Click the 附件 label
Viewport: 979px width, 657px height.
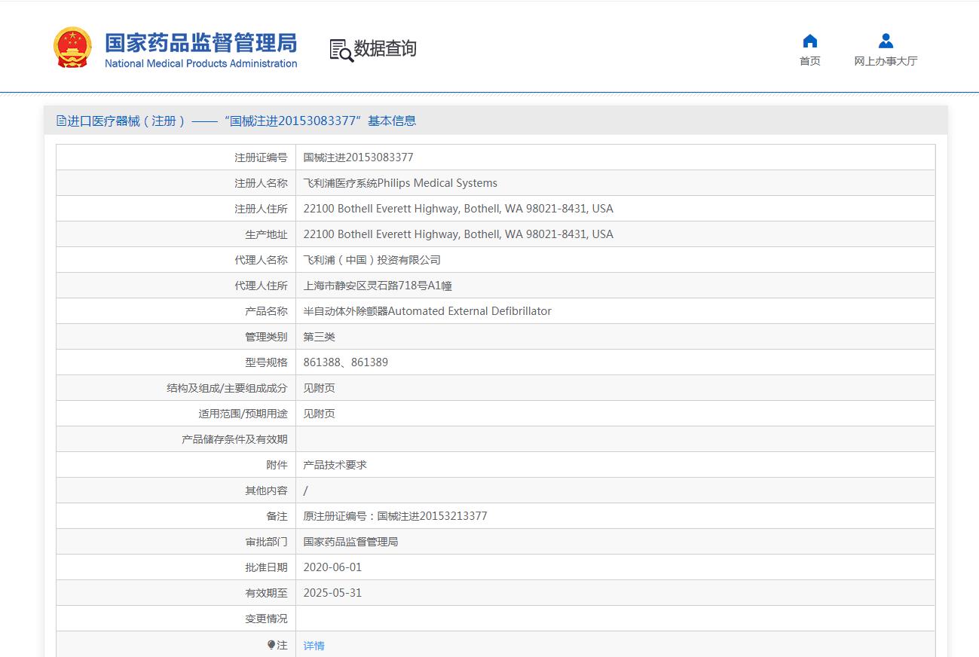click(277, 465)
